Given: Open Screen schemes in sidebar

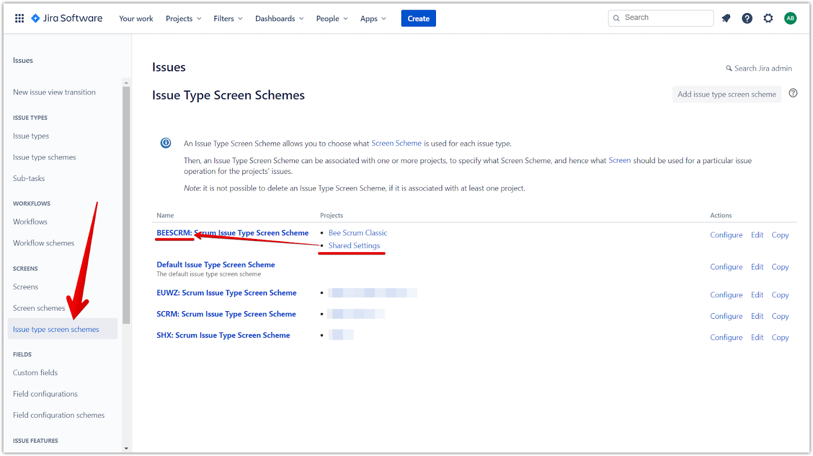Looking at the screenshot, I should tap(39, 308).
